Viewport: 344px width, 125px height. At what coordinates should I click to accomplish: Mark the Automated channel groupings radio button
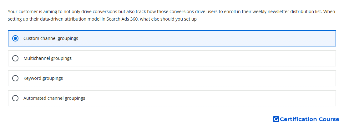15,98
